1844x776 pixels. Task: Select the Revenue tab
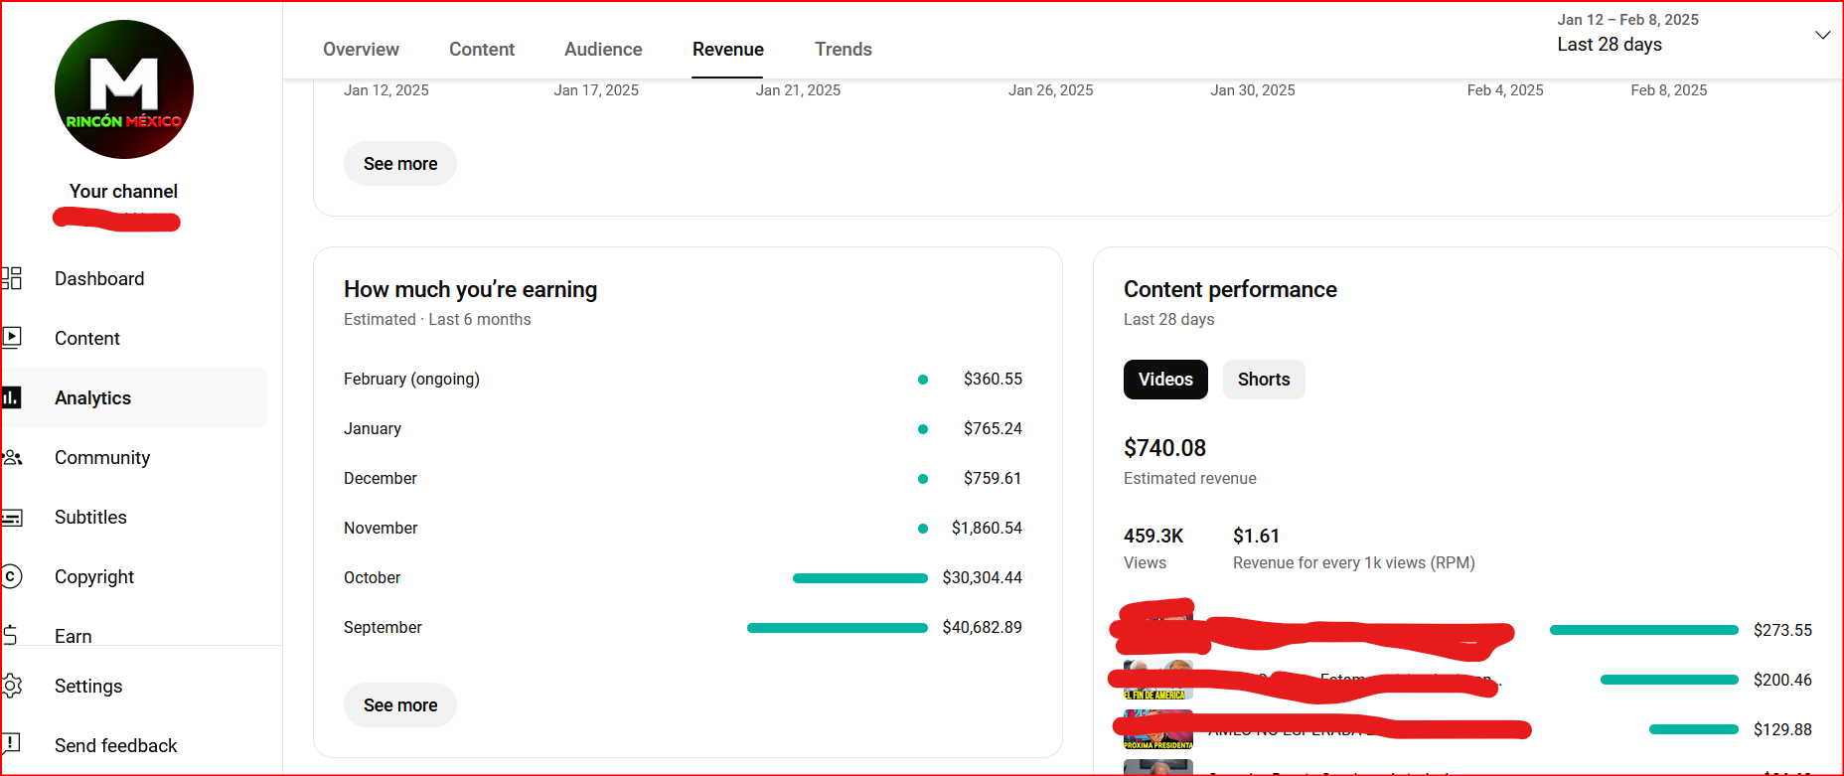click(x=728, y=49)
